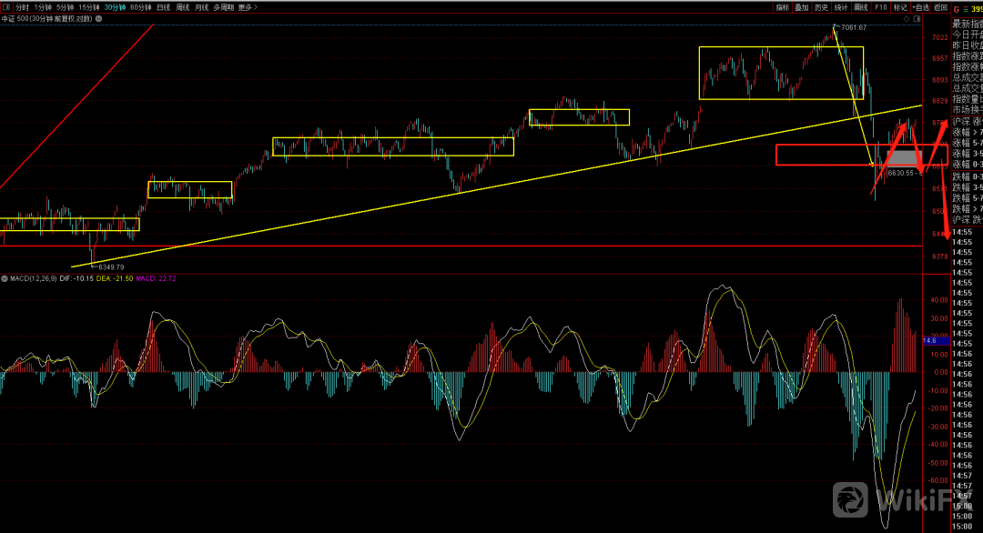The image size is (983, 533).
Task: Click the 返回 back button
Action: click(x=941, y=6)
